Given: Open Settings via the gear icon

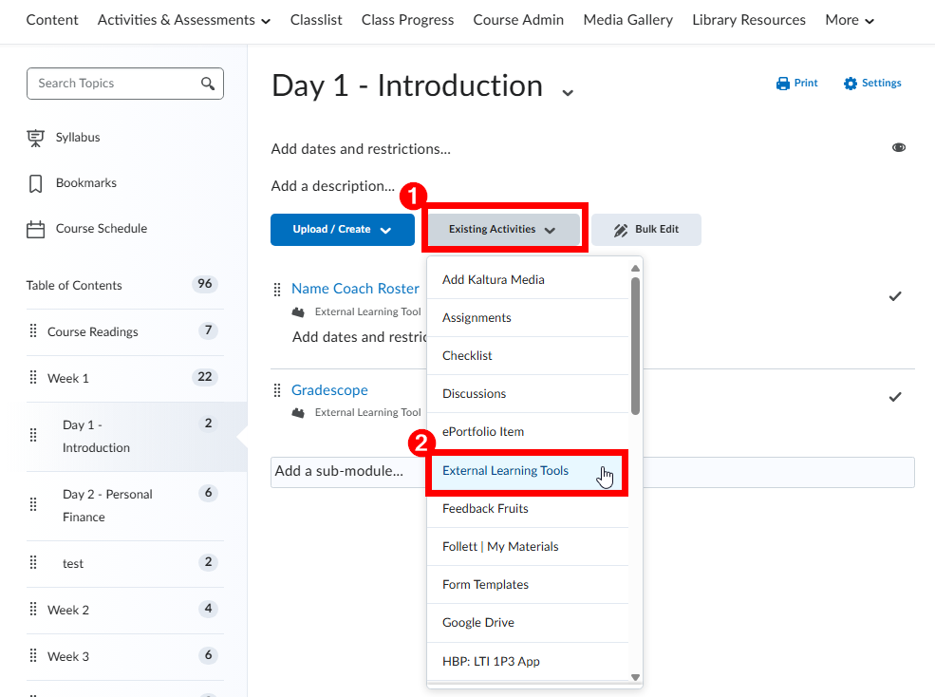Looking at the screenshot, I should tap(851, 84).
